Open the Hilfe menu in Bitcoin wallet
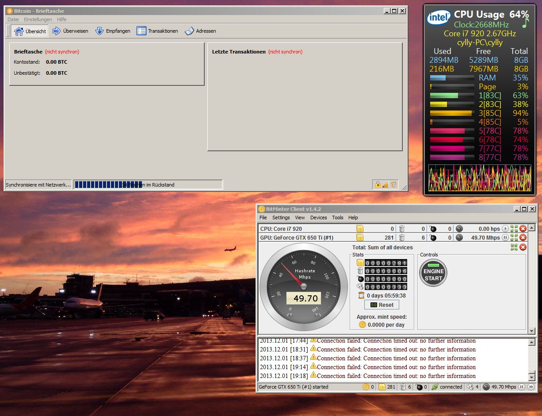The width and height of the screenshot is (542, 416). 62,19
